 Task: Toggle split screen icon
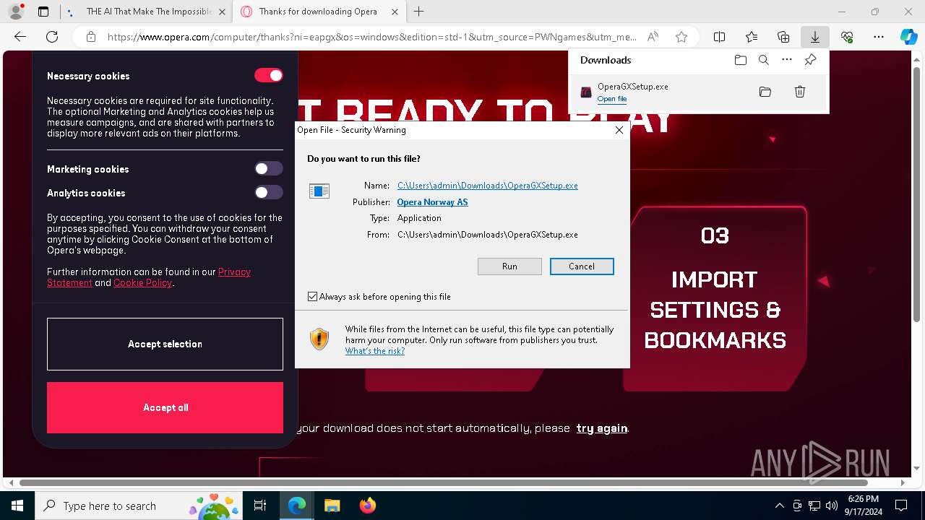coord(720,37)
